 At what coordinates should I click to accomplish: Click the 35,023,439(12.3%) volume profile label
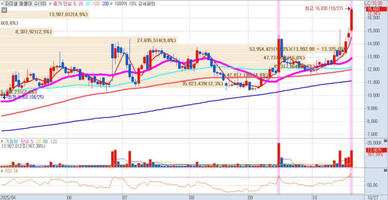click(x=203, y=84)
